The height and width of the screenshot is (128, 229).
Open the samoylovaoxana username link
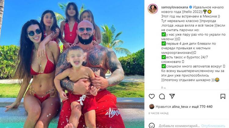(175, 7)
